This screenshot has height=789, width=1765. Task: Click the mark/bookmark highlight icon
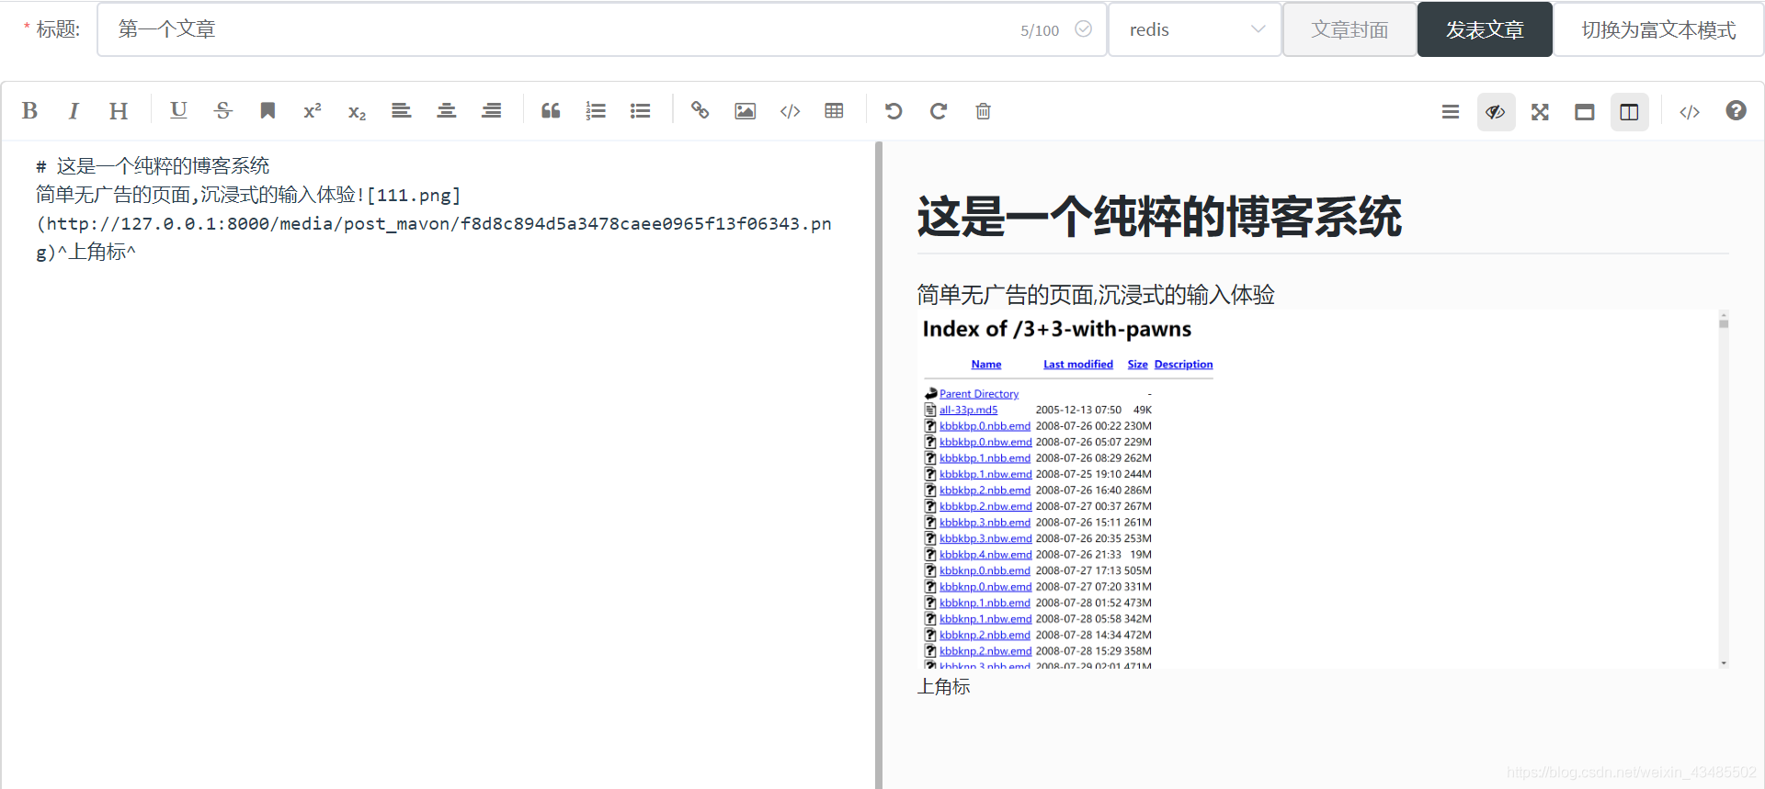268,111
